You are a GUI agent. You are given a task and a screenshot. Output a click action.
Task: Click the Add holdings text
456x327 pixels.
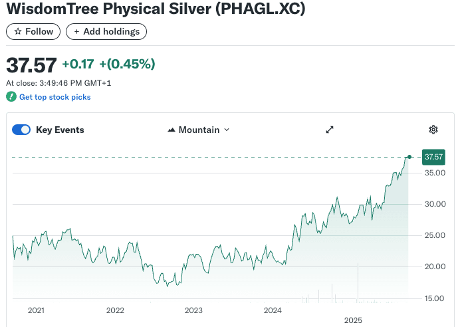[x=111, y=31]
